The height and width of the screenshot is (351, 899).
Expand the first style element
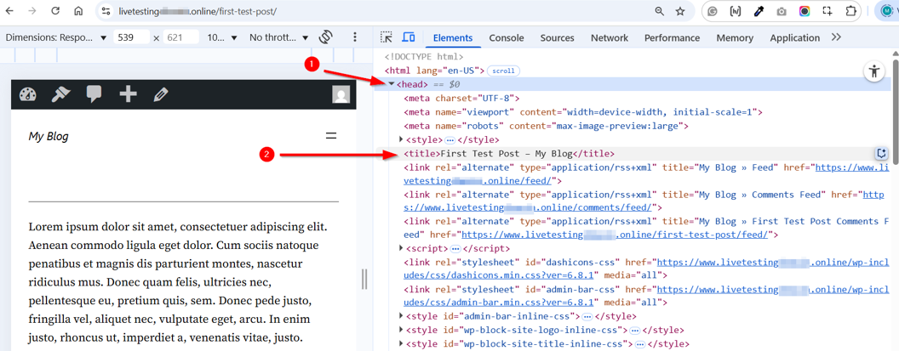click(401, 139)
